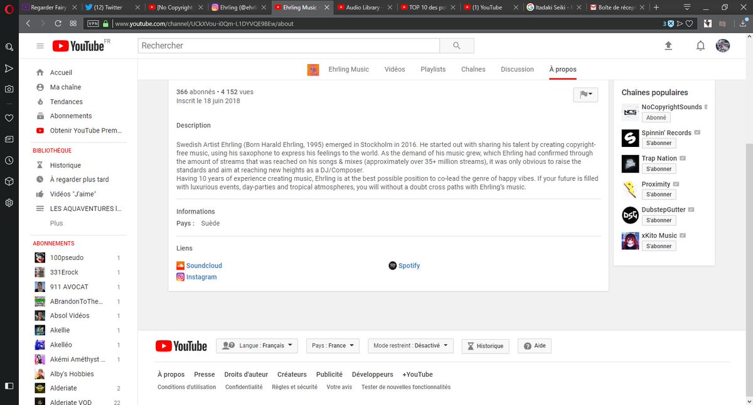
Task: Switch to the Discussion channel tab
Action: point(517,70)
